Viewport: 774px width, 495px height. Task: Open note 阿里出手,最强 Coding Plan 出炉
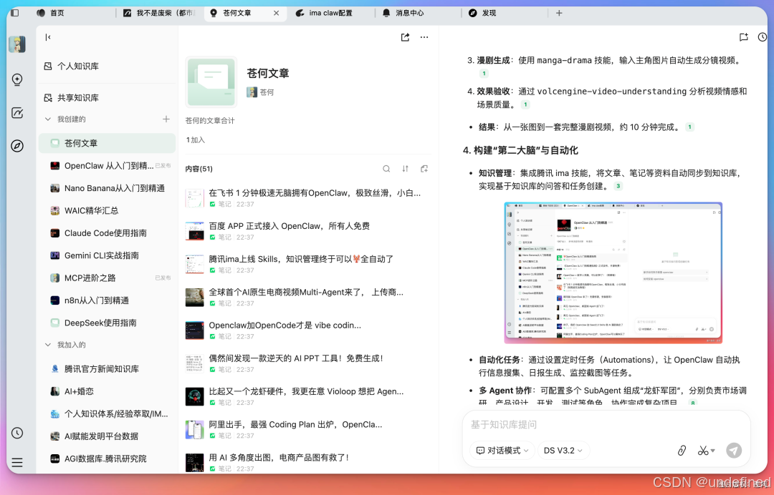coord(308,429)
